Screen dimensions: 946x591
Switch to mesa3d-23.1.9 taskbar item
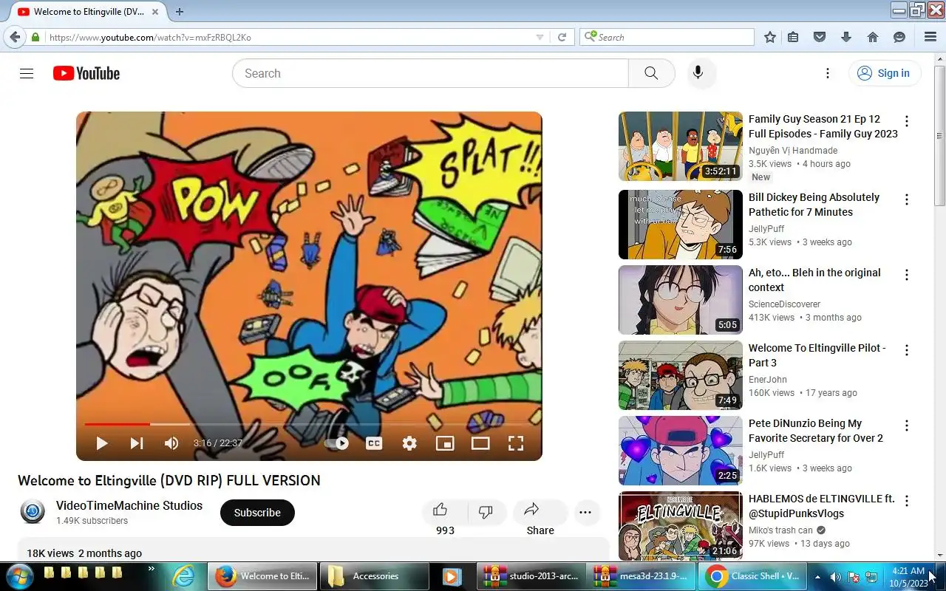642,576
